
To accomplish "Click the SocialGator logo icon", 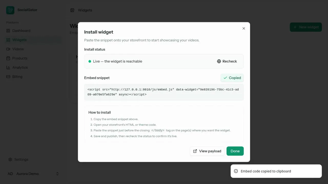I will 10,10.
